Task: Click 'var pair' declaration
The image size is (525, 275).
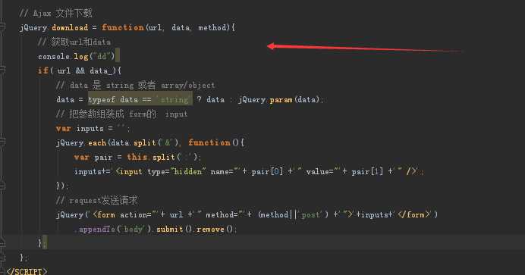Action: [x=93, y=157]
